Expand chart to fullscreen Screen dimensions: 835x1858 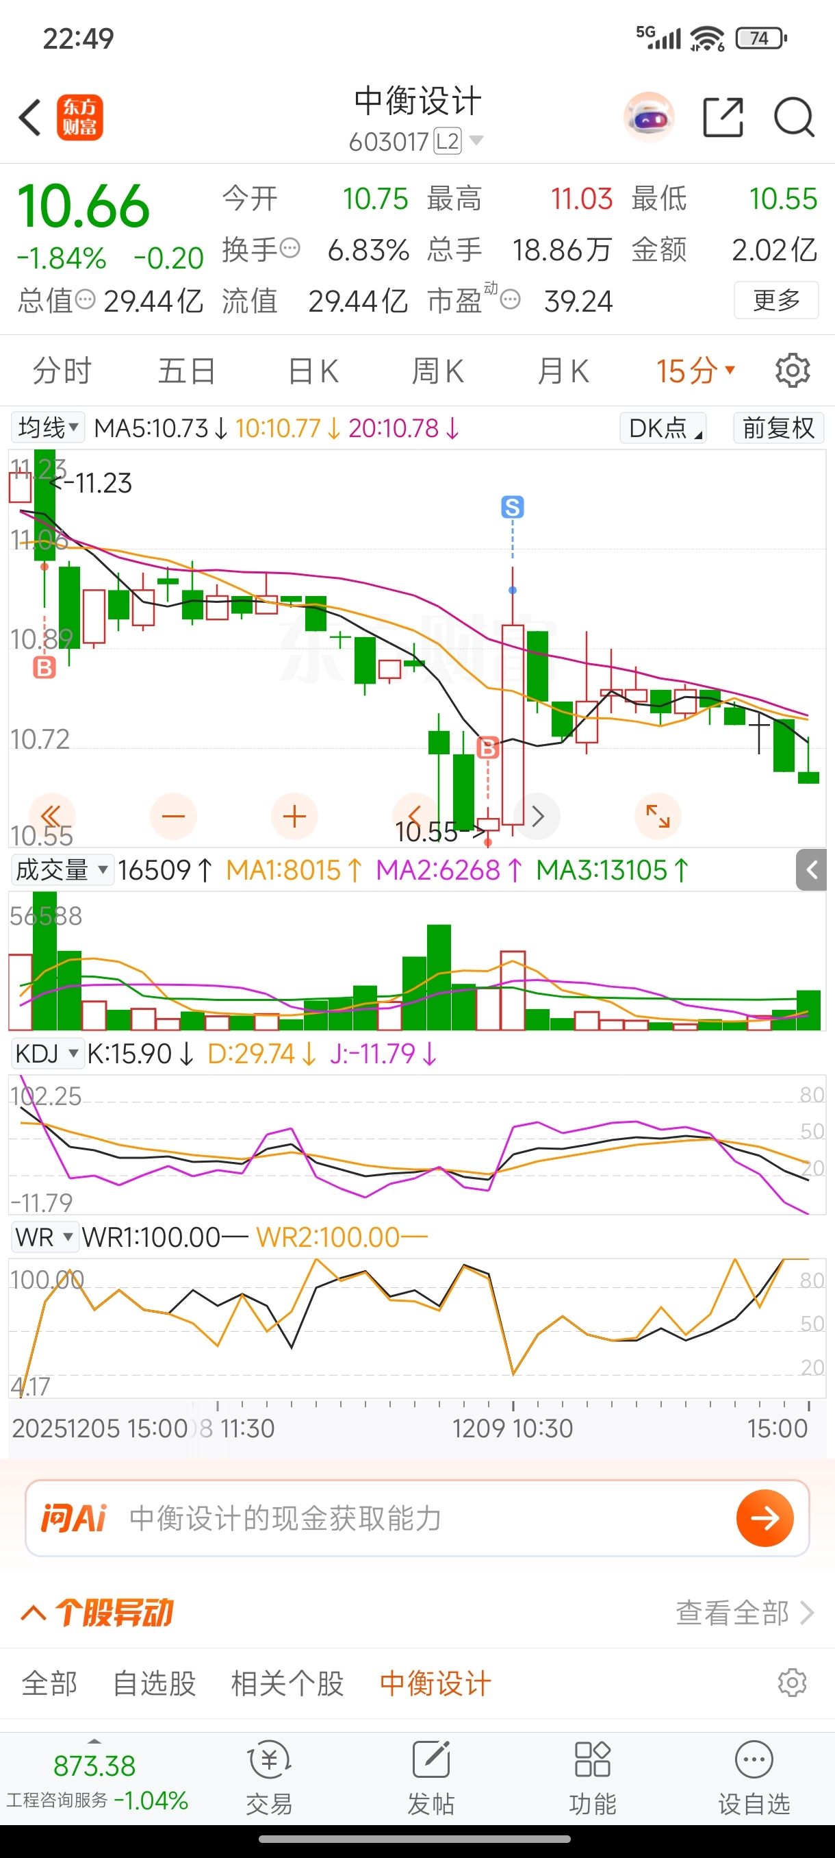click(658, 817)
